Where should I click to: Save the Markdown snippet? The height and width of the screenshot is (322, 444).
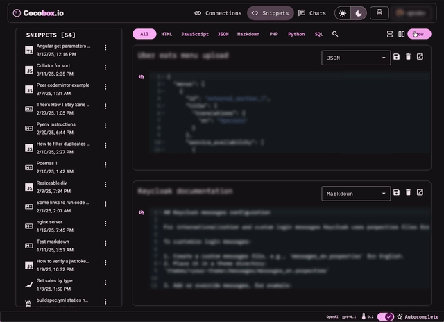pos(396,192)
